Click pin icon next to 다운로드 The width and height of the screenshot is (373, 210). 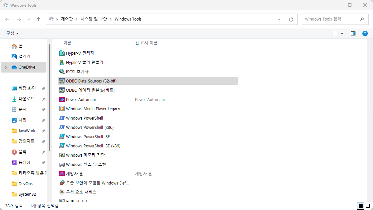[x=43, y=99]
